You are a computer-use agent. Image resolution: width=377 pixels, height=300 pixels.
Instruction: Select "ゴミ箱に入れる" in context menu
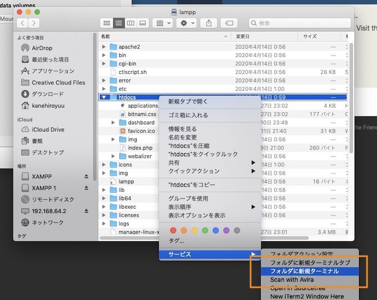188,115
